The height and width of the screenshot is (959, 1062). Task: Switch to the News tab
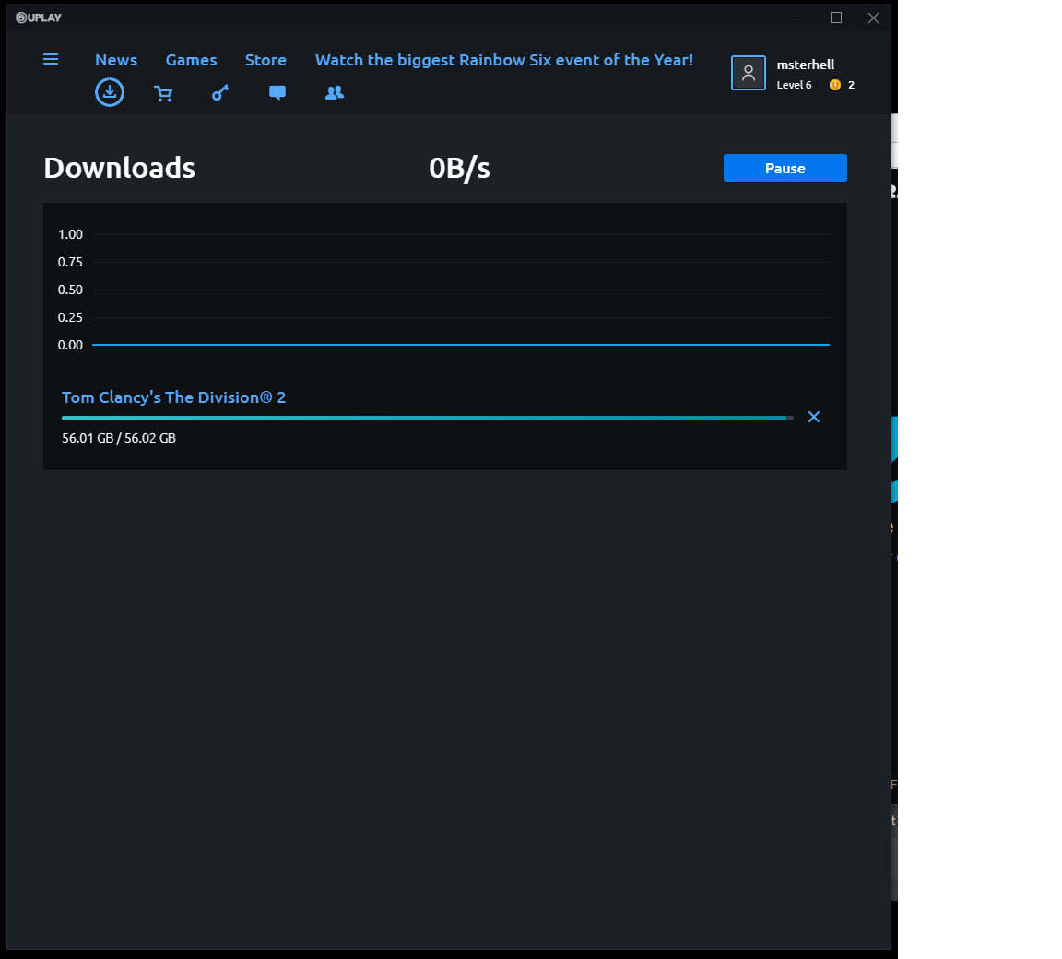coord(116,60)
